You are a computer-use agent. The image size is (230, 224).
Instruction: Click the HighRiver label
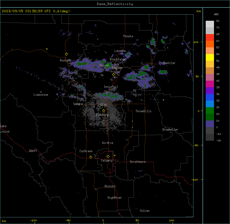[115, 198]
